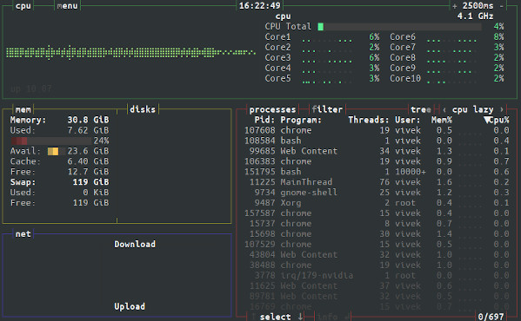Click the minus icon to decrease update interval
This screenshot has height=321, width=521.
tap(501, 5)
